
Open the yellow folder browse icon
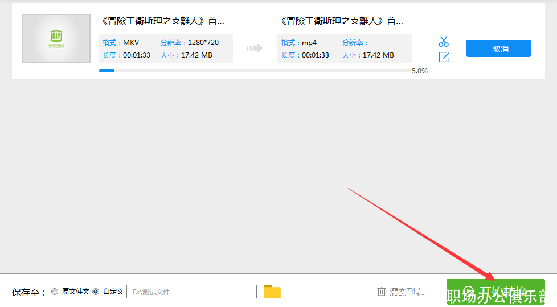tap(272, 292)
